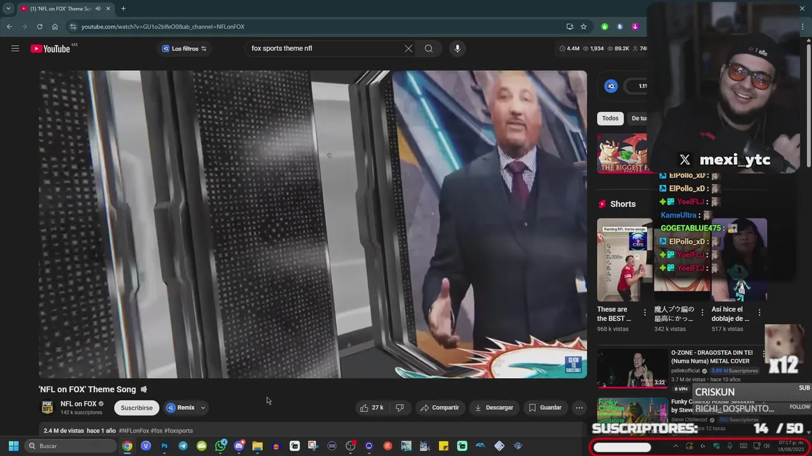Start voice search with the microphone
812x456 pixels.
click(457, 48)
